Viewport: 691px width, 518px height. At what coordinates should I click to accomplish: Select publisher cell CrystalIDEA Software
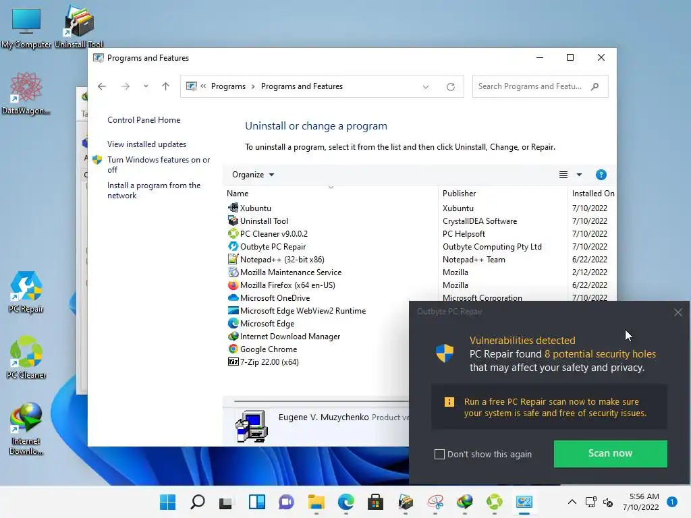[480, 221]
